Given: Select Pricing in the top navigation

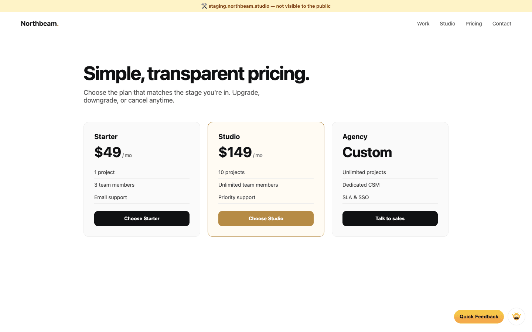Looking at the screenshot, I should click(474, 23).
